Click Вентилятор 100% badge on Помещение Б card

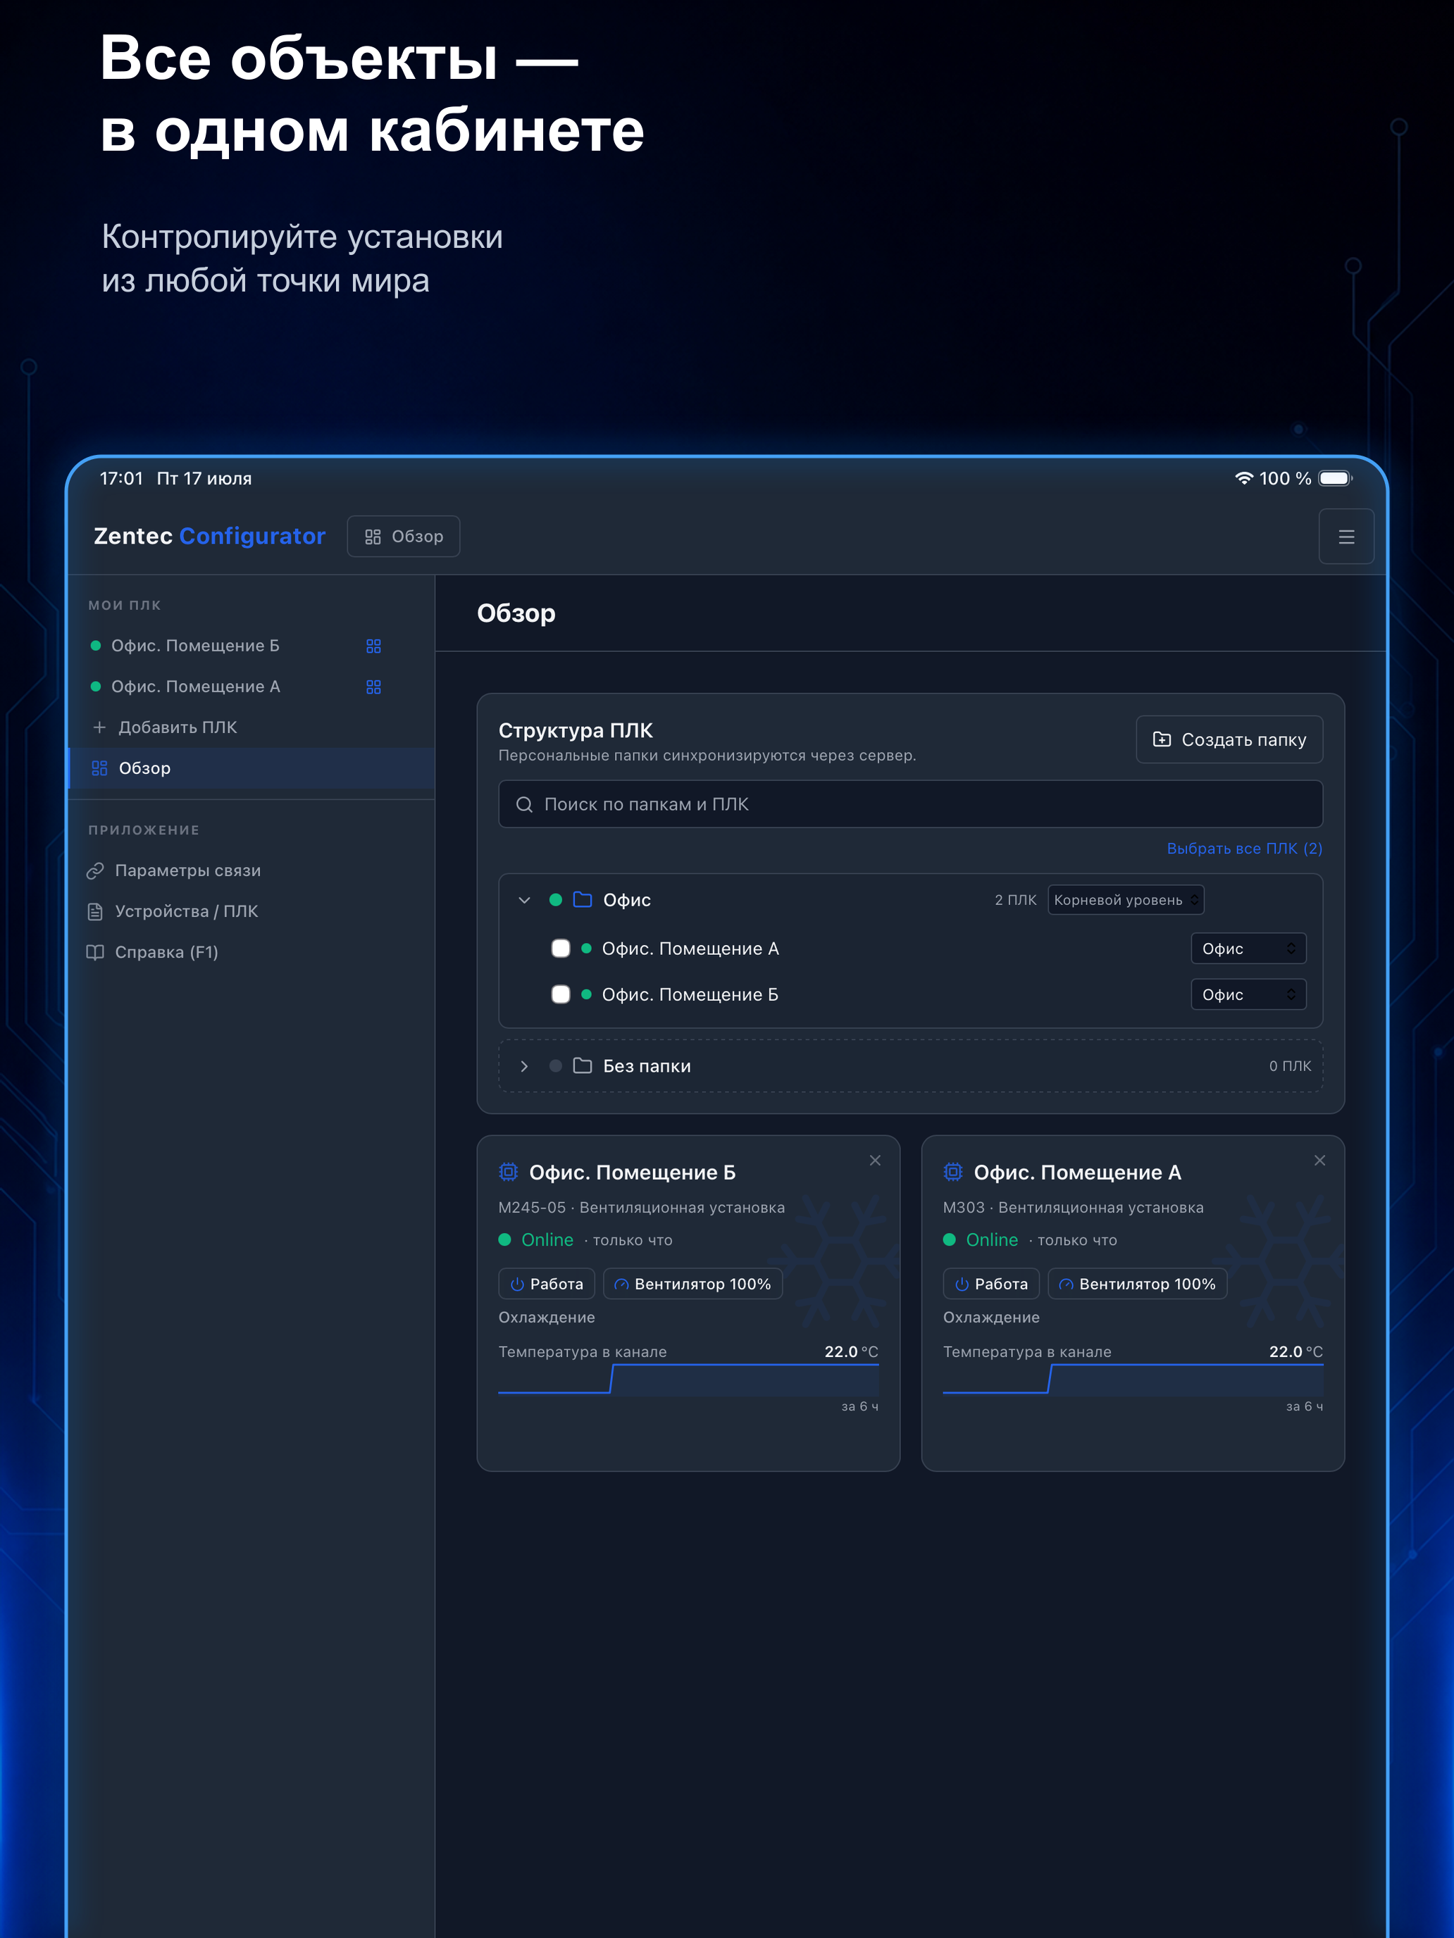click(x=692, y=1284)
